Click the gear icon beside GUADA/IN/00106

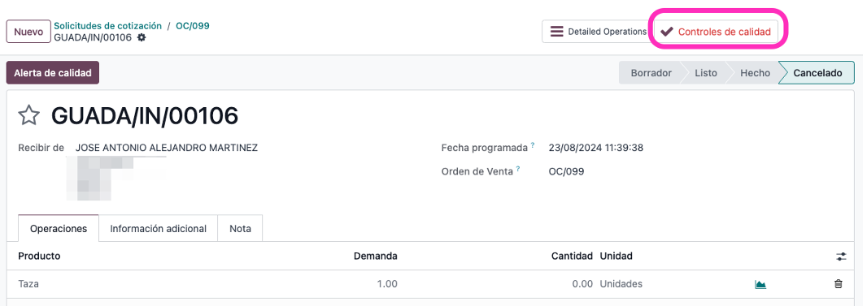coord(142,37)
